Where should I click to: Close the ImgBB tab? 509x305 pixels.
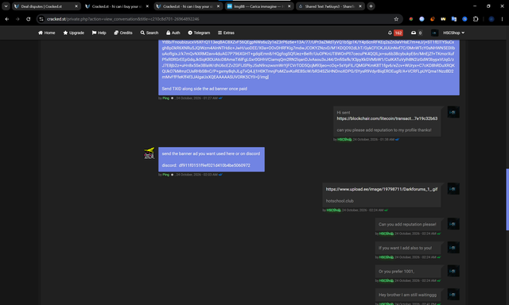pyautogui.click(x=289, y=6)
